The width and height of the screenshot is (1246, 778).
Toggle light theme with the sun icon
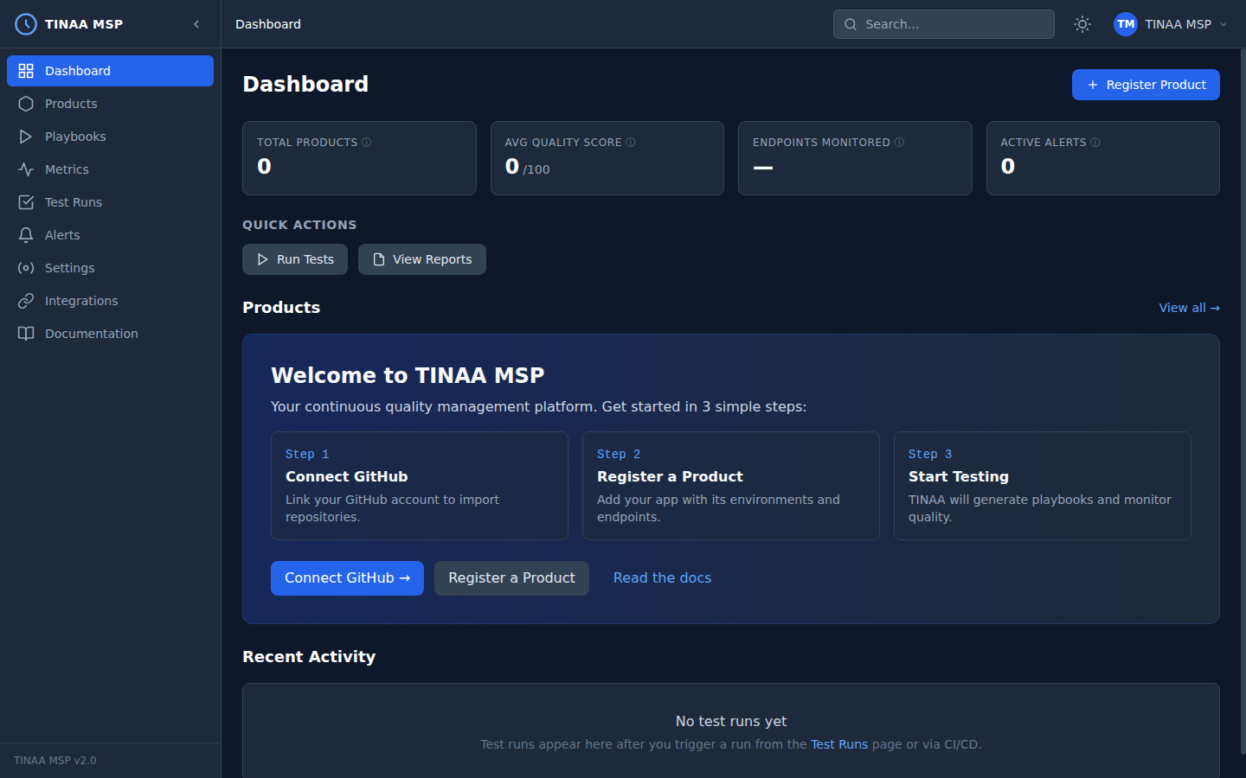(1082, 24)
